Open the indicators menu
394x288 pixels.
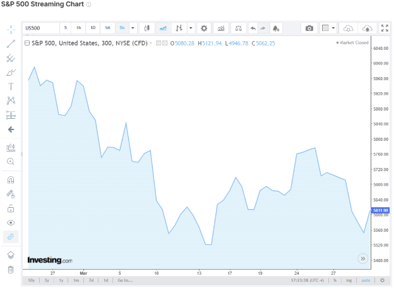coord(221,28)
